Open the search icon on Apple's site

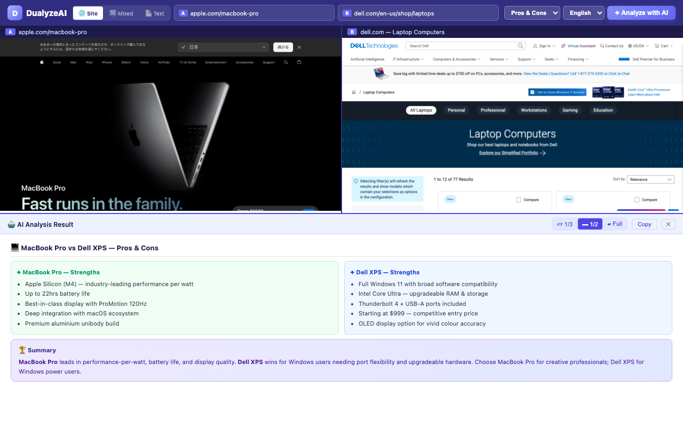(x=286, y=62)
